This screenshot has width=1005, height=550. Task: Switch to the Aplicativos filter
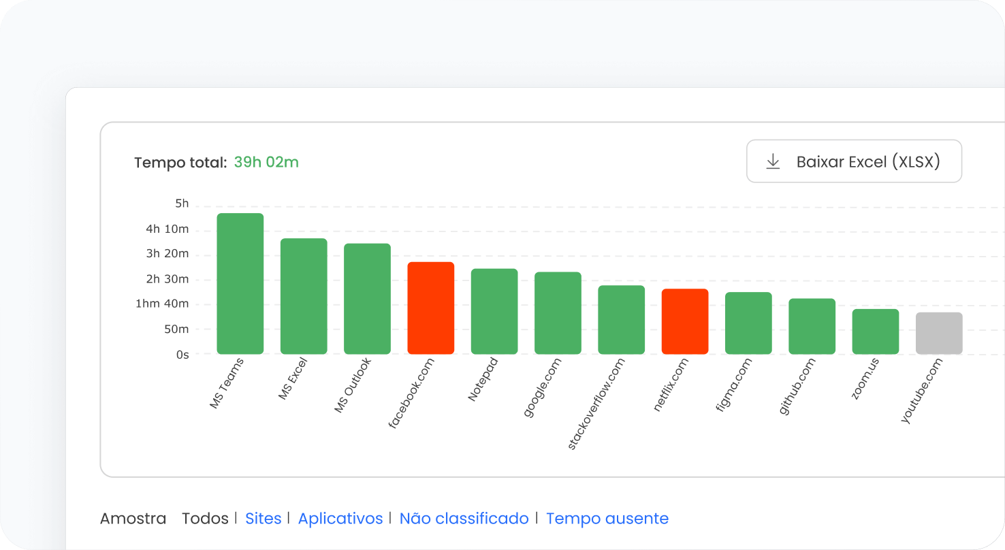[x=340, y=519]
